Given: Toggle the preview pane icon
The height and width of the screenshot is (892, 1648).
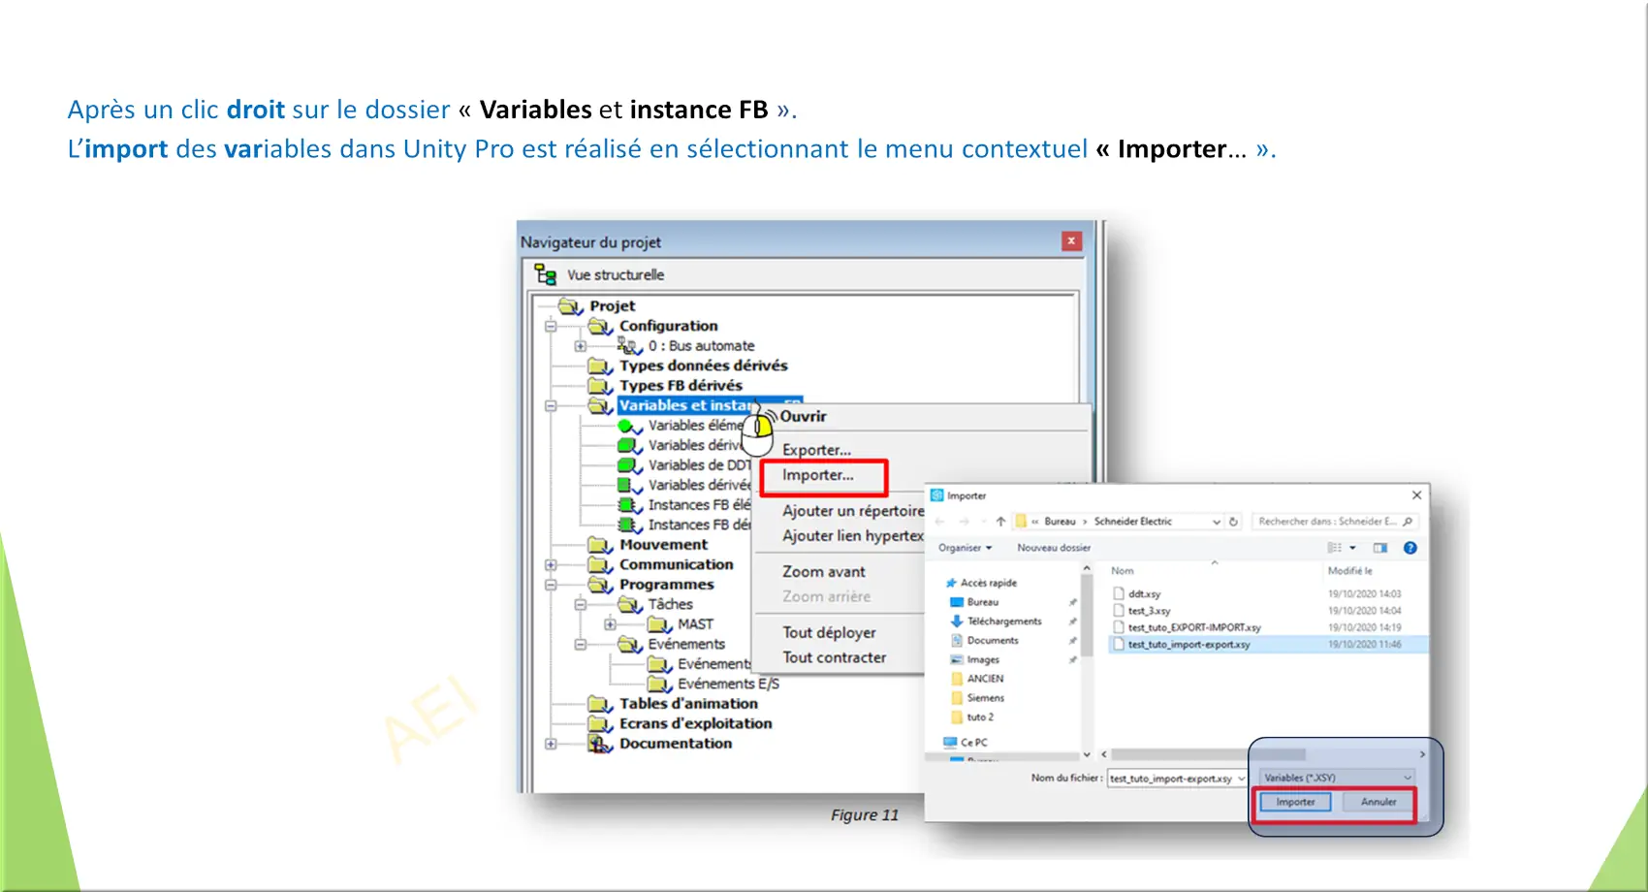Looking at the screenshot, I should (1380, 548).
